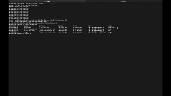Click the NAMES column header
The width and height of the screenshot is (171, 96).
pyautogui.click(x=110, y=26)
